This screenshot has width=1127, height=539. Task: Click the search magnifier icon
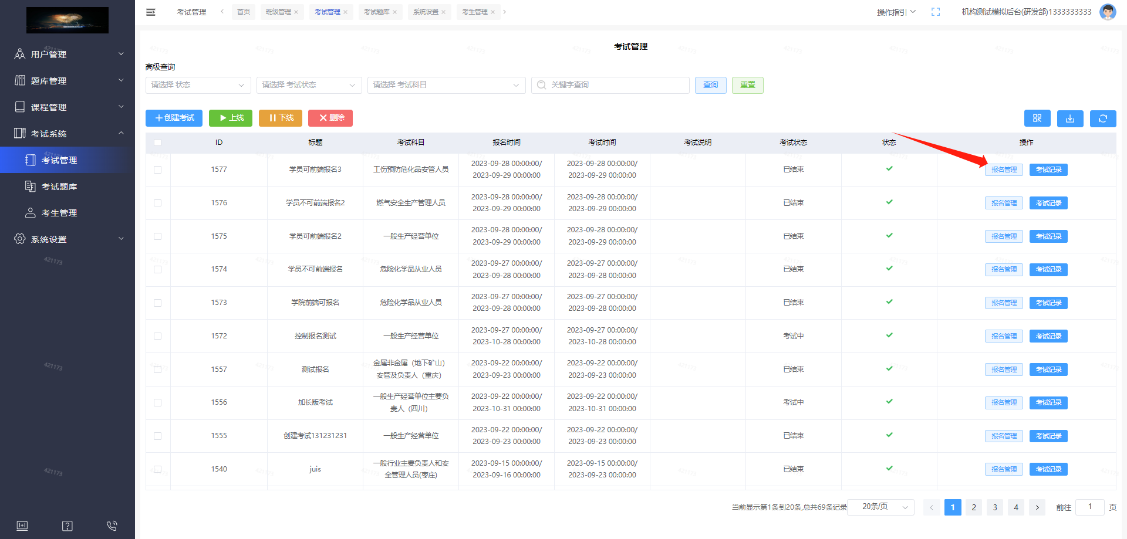click(x=541, y=85)
